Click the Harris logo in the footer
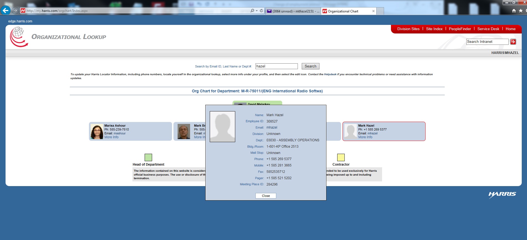 pyautogui.click(x=502, y=194)
